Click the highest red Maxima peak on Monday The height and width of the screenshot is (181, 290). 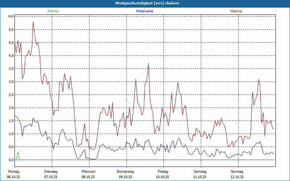(33, 22)
